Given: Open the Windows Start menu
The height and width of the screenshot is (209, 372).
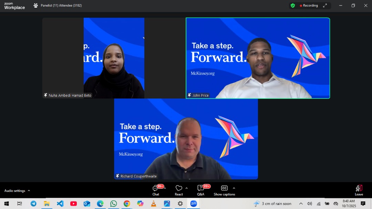Looking at the screenshot, I should coord(7,203).
